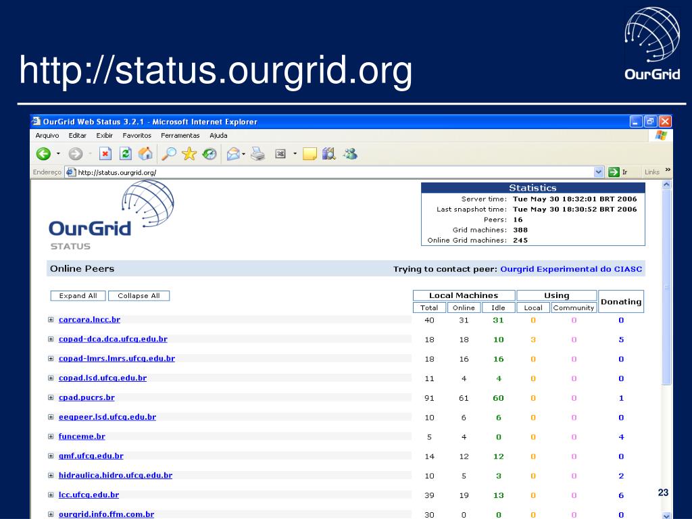Image resolution: width=692 pixels, height=519 pixels.
Task: Open Search with the magnifier icon
Action: pyautogui.click(x=168, y=153)
